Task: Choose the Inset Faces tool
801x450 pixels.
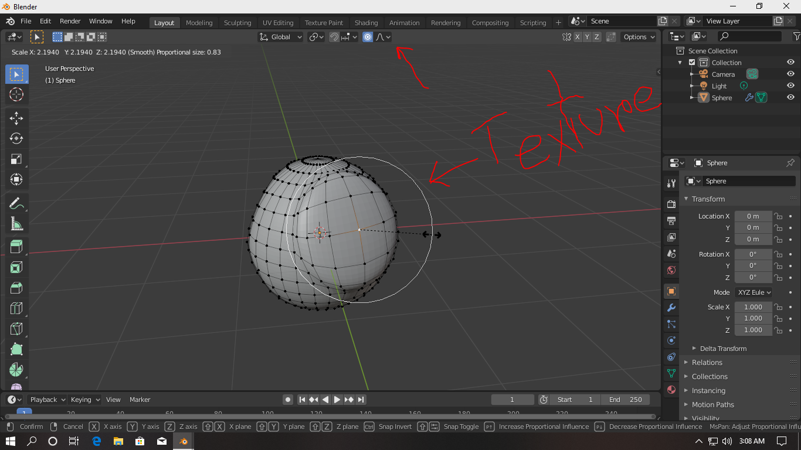Action: click(16, 268)
